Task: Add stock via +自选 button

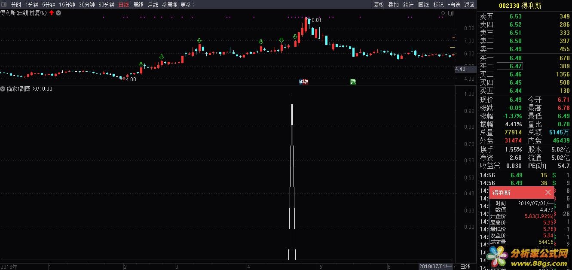Action: [x=454, y=5]
